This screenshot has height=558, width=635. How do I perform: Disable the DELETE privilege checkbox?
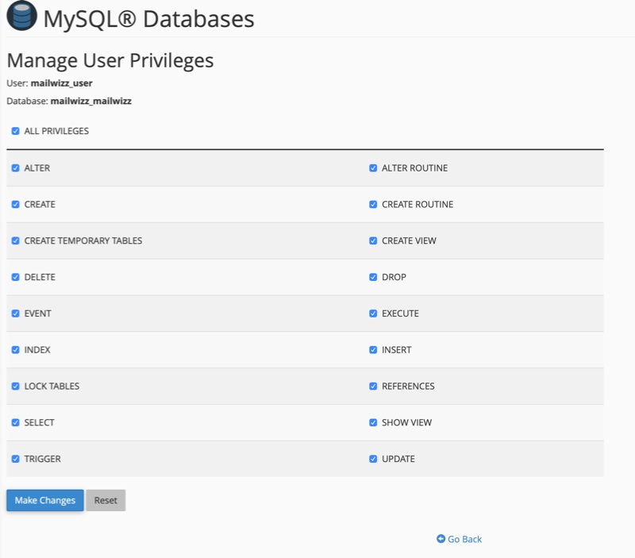[x=15, y=277]
